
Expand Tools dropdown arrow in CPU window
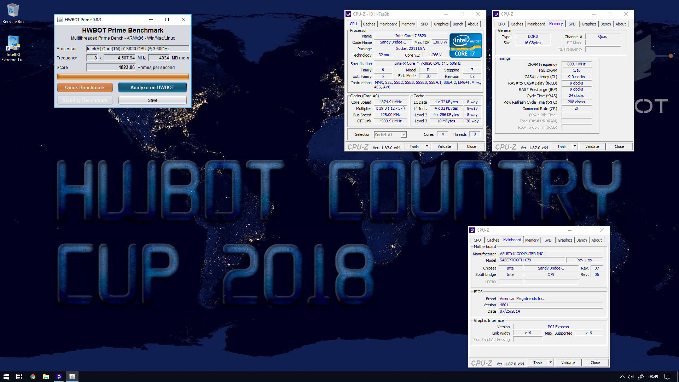pos(427,146)
